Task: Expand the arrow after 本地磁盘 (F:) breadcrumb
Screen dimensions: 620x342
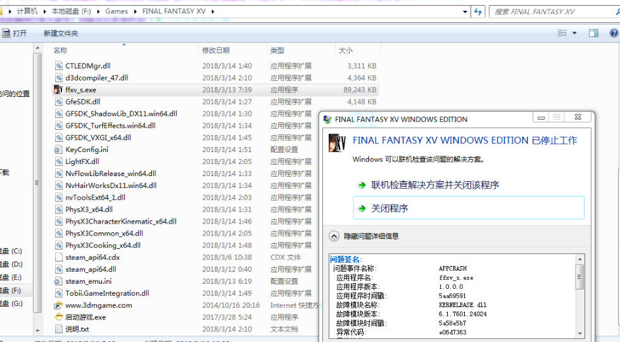Action: click(x=98, y=11)
